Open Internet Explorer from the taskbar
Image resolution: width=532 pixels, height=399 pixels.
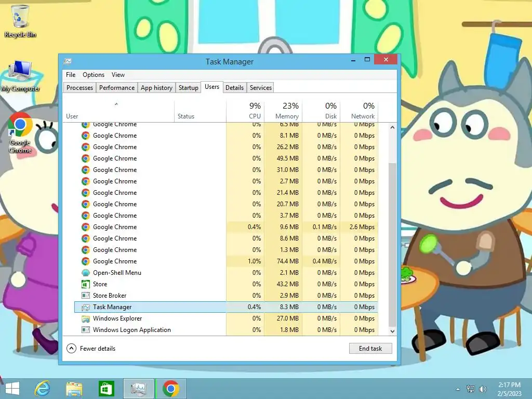coord(43,389)
